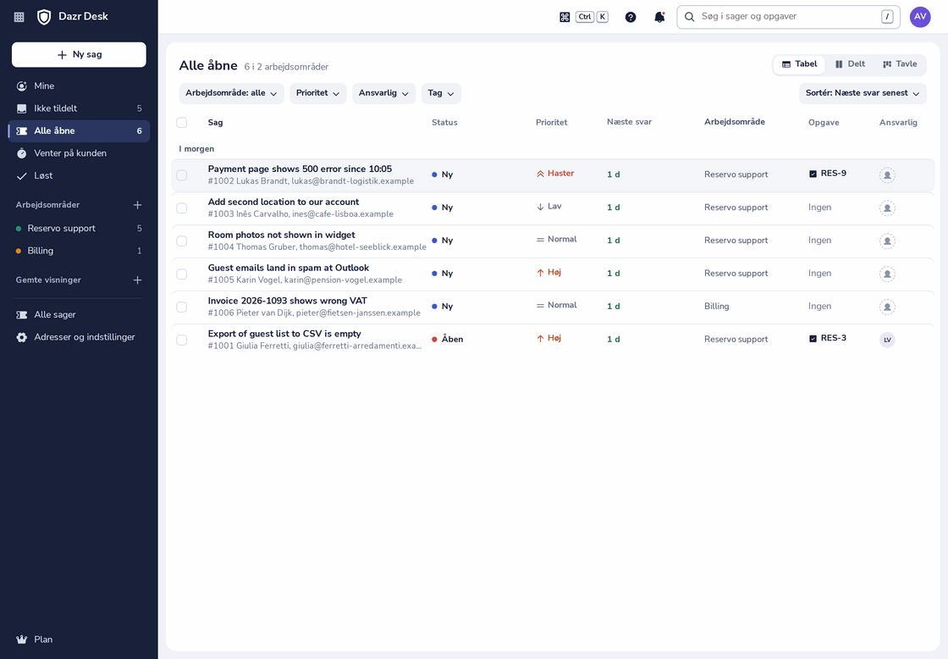
Task: Open the Billing workspace in the sidebar
Action: (79, 251)
